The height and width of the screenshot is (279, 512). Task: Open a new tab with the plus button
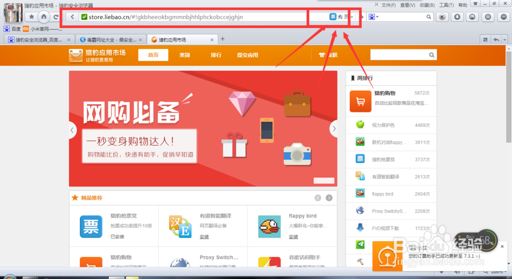[222, 39]
